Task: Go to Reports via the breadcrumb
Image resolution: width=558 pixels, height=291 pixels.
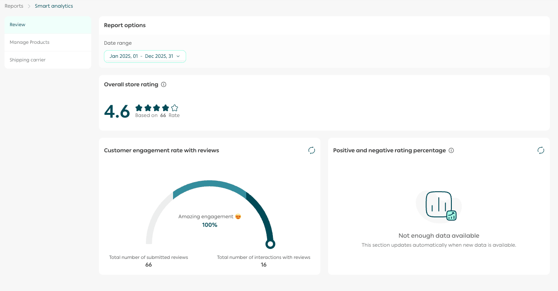Action: [14, 6]
